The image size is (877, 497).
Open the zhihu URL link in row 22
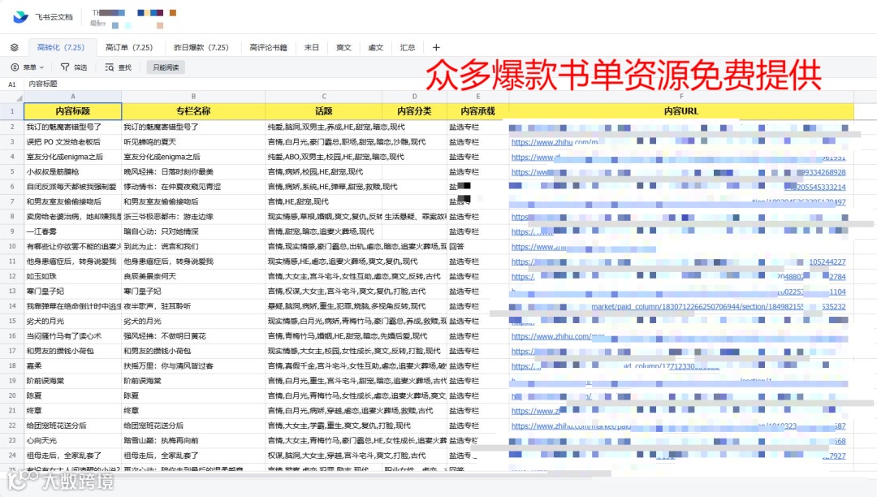[571, 426]
